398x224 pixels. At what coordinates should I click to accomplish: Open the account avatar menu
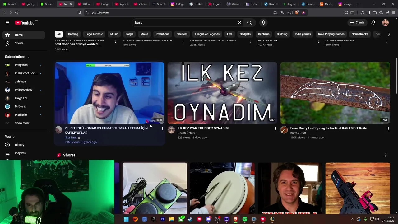385,22
